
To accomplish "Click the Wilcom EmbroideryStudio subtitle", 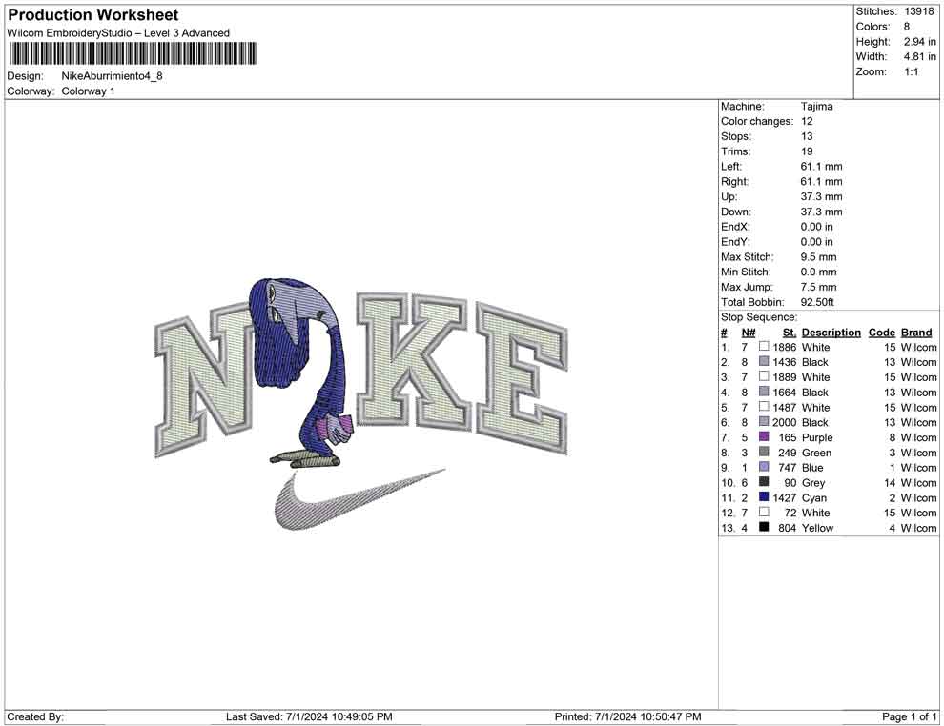I will pos(118,33).
